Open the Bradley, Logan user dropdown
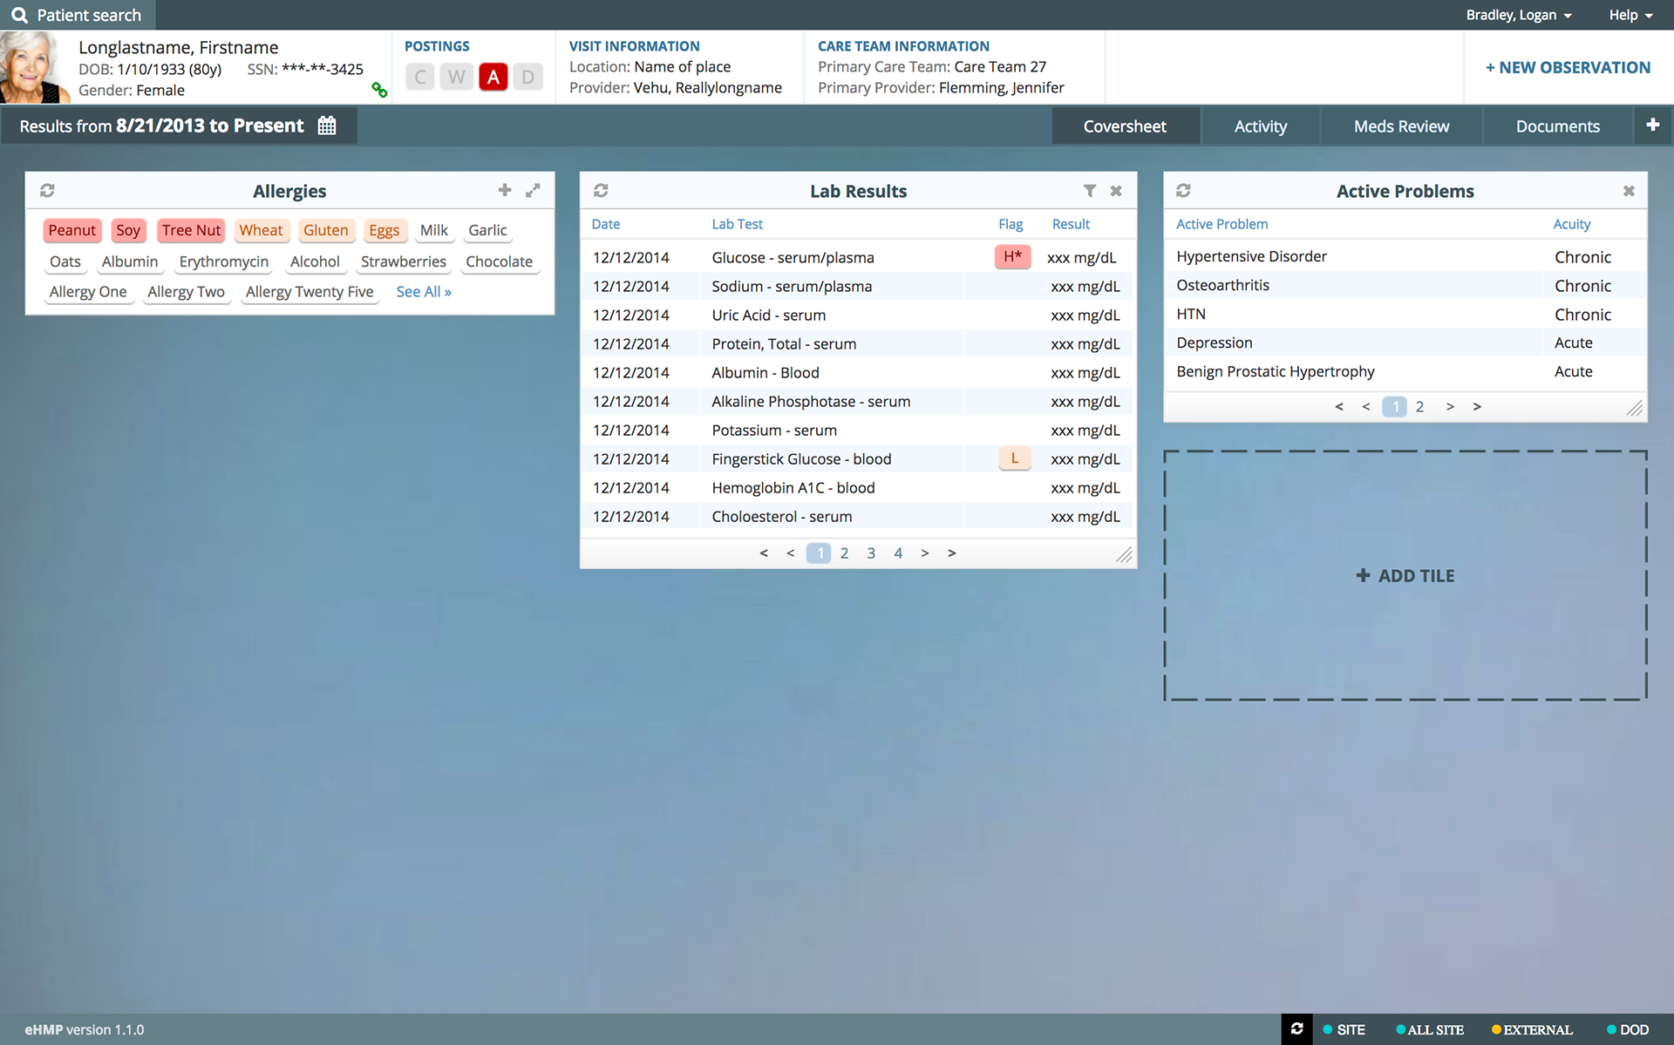 tap(1518, 15)
